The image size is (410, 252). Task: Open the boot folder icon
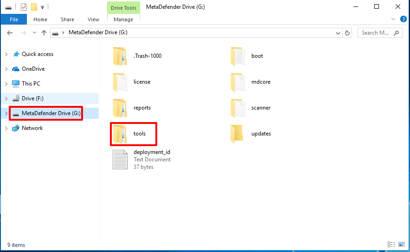237,56
